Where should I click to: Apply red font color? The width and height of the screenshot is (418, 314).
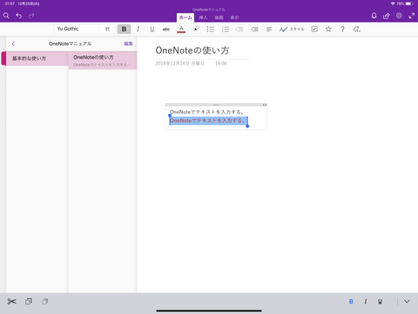181,29
